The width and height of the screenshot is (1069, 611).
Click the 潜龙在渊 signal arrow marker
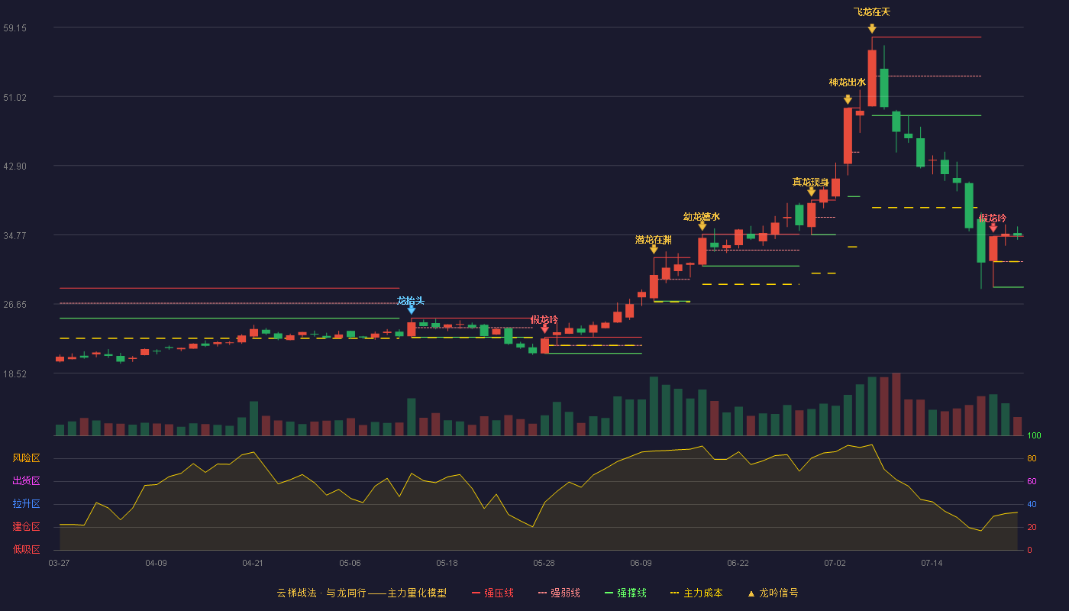point(654,249)
